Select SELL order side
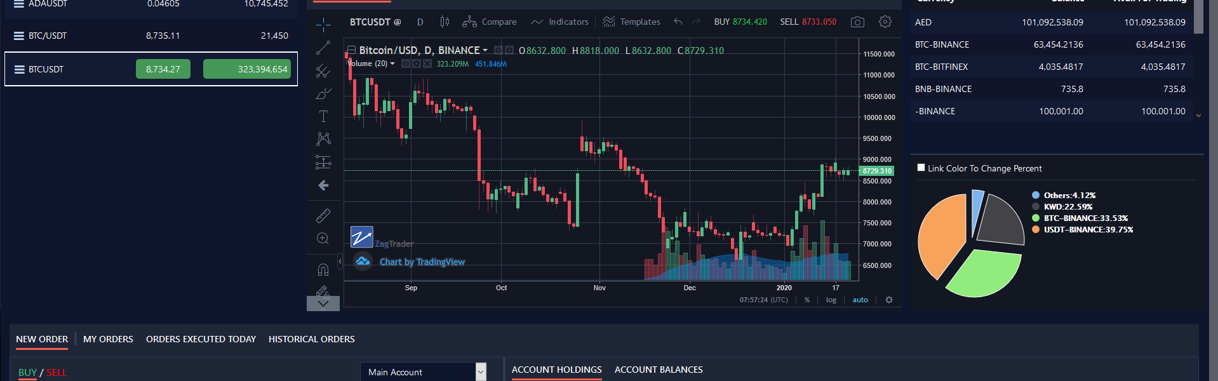 (x=57, y=373)
